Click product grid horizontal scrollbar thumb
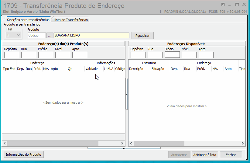This screenshot has width=250, height=163. click(53, 143)
